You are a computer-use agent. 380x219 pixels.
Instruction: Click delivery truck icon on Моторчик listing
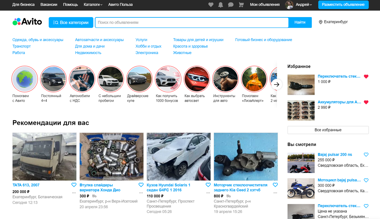tap(228, 196)
